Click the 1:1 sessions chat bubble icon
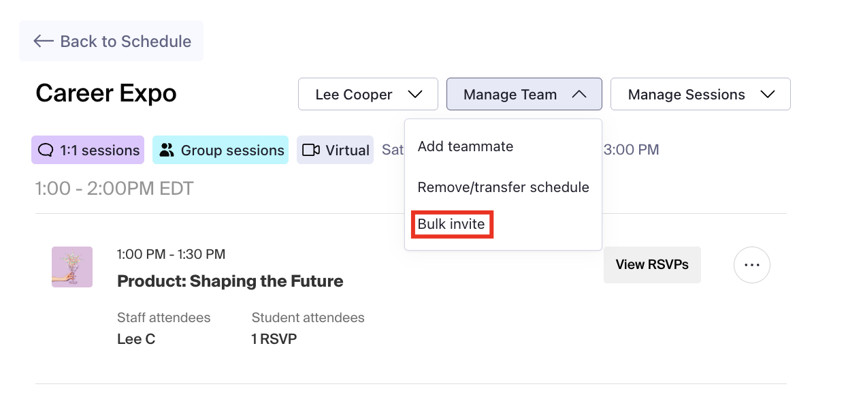 (46, 150)
